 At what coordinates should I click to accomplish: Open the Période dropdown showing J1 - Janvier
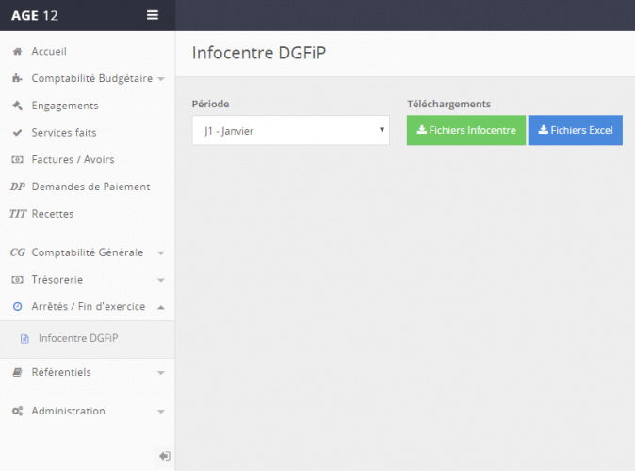point(290,131)
